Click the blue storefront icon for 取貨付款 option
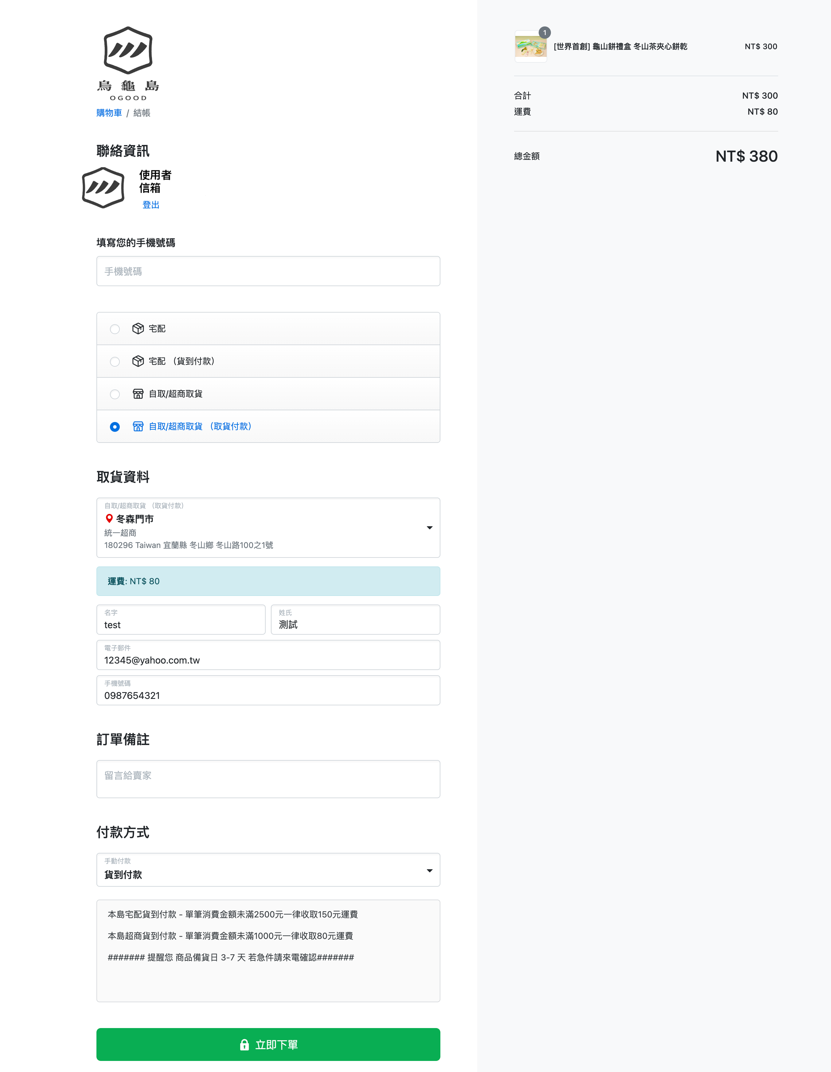This screenshot has height=1072, width=831. [x=138, y=426]
